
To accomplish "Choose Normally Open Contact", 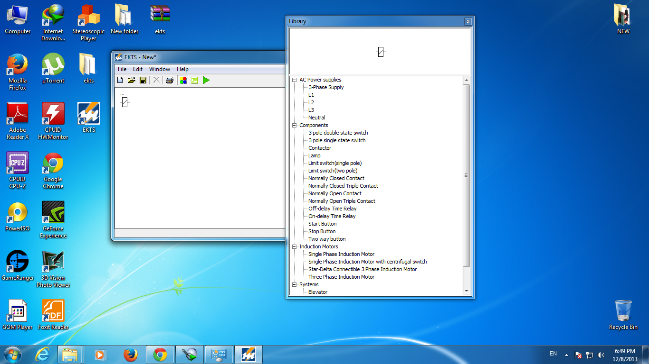I will [335, 193].
